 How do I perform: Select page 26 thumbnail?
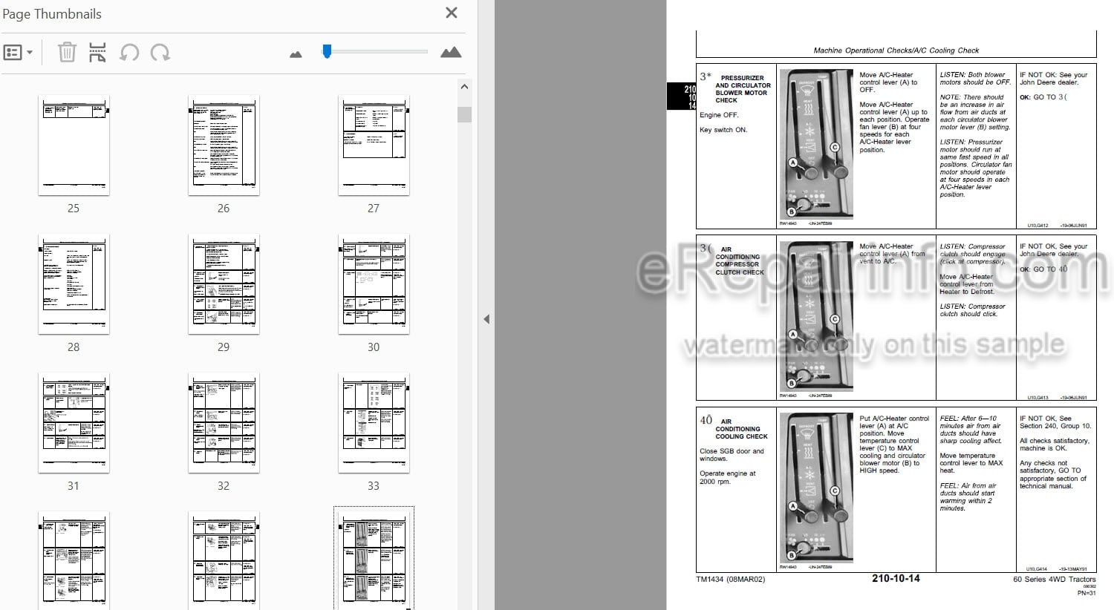point(224,145)
